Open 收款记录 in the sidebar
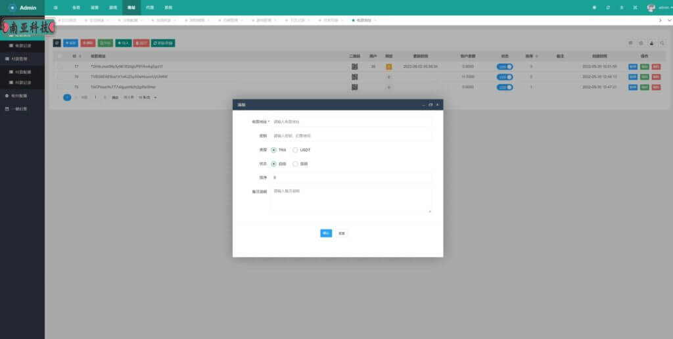Image resolution: width=673 pixels, height=339 pixels. pyautogui.click(x=22, y=45)
